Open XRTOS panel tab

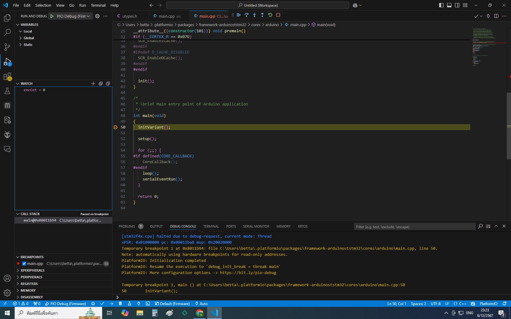tap(303, 226)
